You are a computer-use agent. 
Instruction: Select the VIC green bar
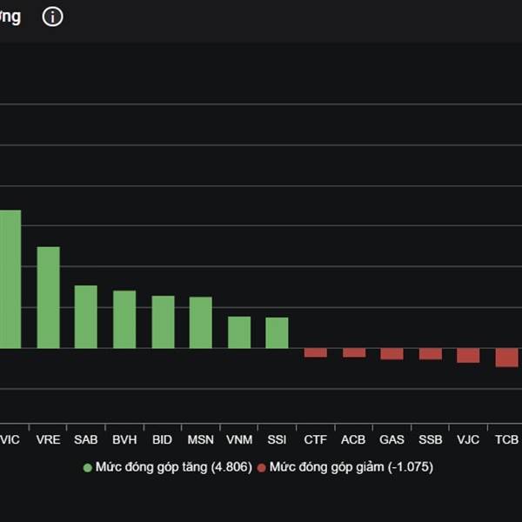coord(10,278)
